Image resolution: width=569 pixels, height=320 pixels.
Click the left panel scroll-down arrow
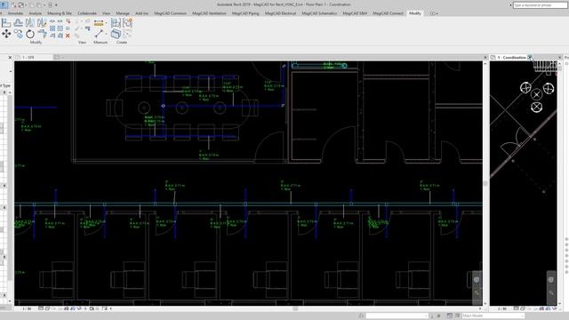(10, 300)
